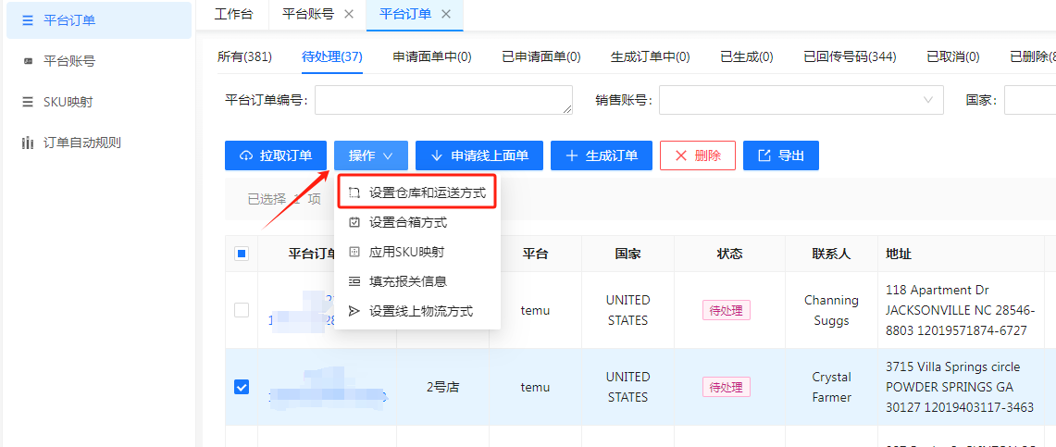Switch to the 已回传号码(344) status tab
This screenshot has width=1056, height=447.
pyautogui.click(x=849, y=56)
